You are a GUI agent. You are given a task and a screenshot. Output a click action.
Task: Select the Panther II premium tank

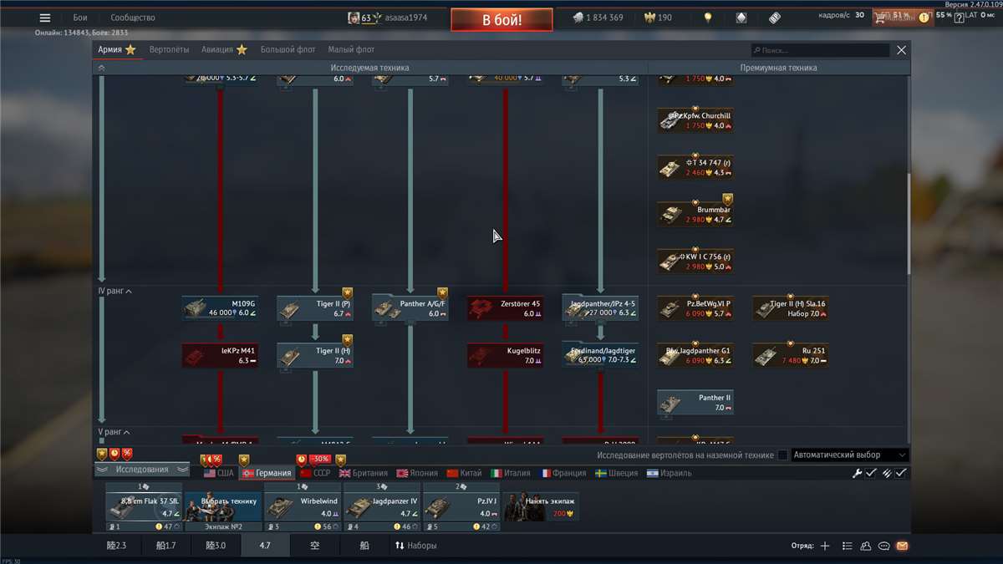coord(695,403)
